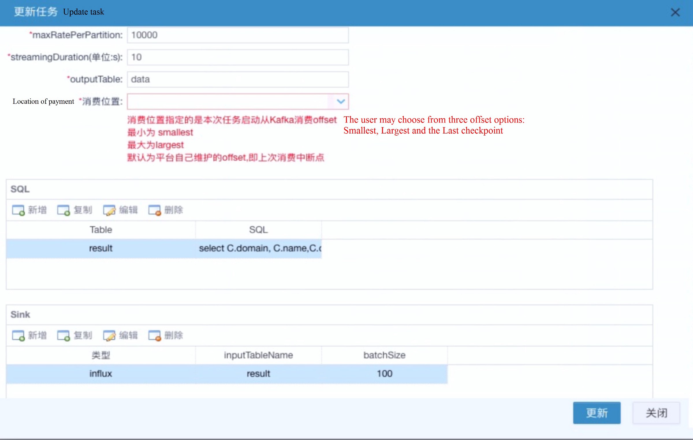Click the inputTableName column header
Viewport: 693px width, 440px height.
(258, 355)
